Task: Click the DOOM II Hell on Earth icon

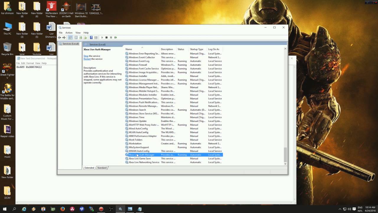Action: click(66, 10)
